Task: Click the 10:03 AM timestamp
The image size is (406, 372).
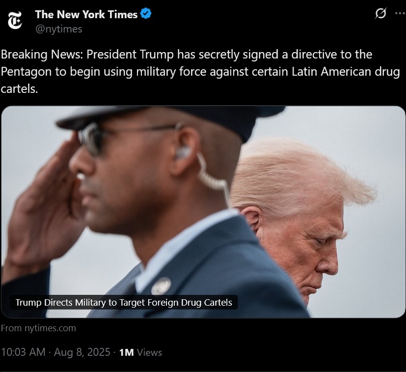Action: coord(23,352)
